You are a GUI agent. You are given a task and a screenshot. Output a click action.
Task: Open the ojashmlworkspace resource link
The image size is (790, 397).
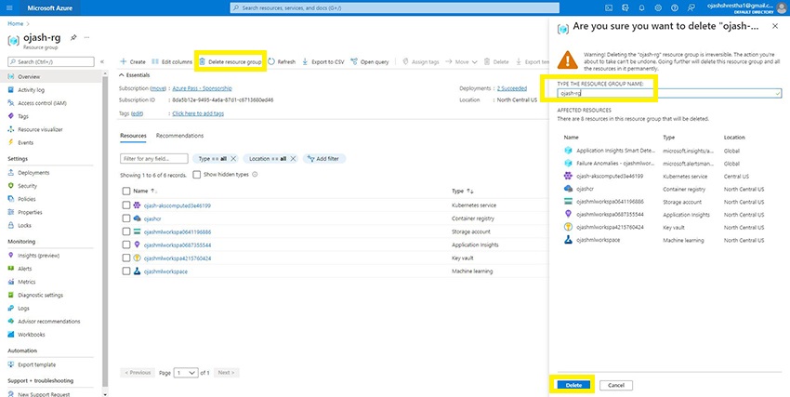click(165, 271)
